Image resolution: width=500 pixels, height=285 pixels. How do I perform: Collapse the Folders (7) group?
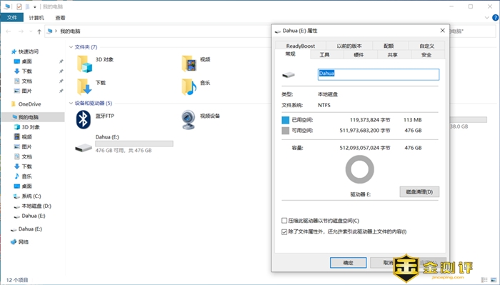71,47
